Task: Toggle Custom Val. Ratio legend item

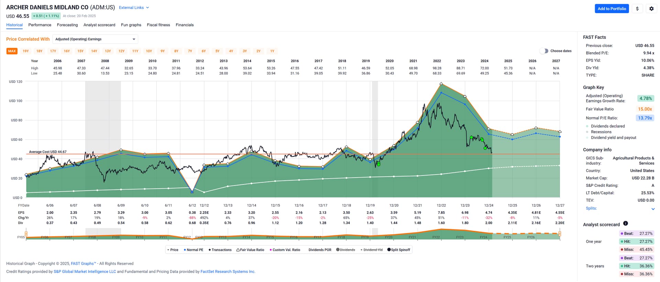Action: coord(285,250)
